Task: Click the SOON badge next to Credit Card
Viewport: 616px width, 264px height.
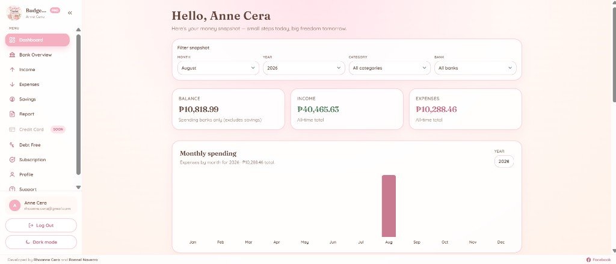Action: [58, 129]
